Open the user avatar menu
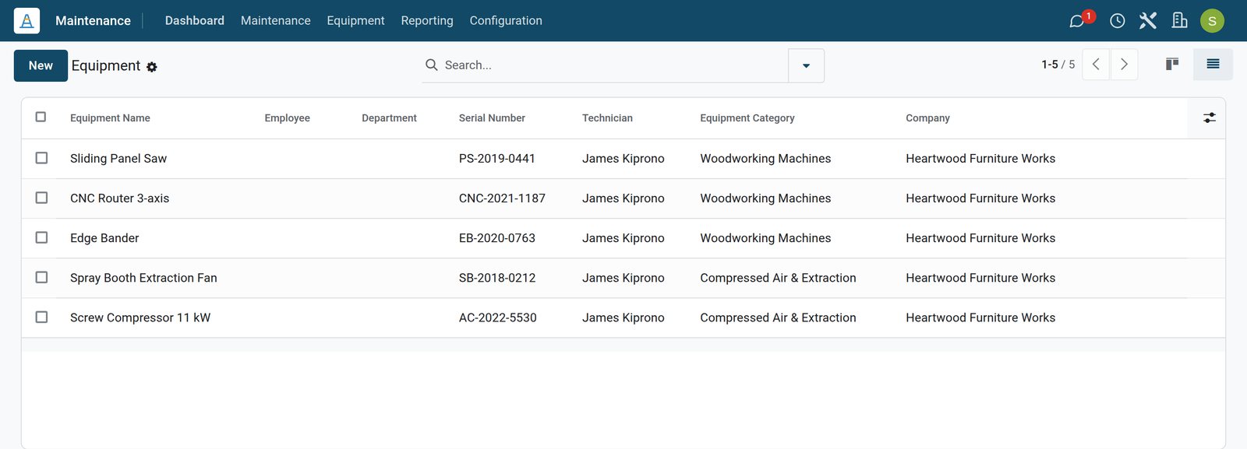Screen dimensions: 1247x449 pyautogui.click(x=1212, y=21)
